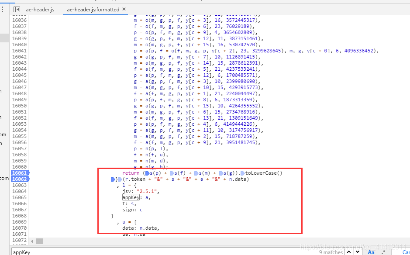This screenshot has height=255, width=410.
Task: Toggle the breakpoint marker on line 16061
Action: tap(20, 173)
